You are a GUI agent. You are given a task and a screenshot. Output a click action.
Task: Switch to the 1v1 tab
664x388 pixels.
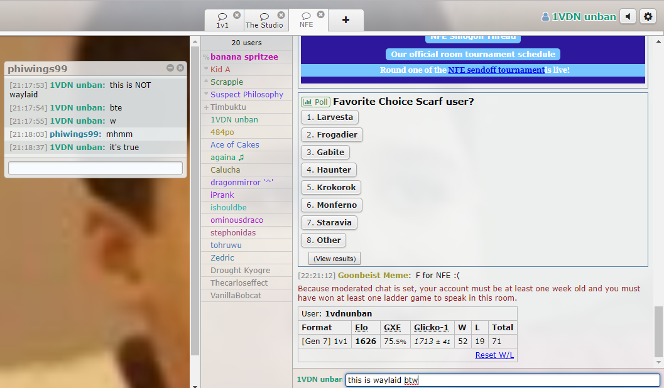[222, 21]
